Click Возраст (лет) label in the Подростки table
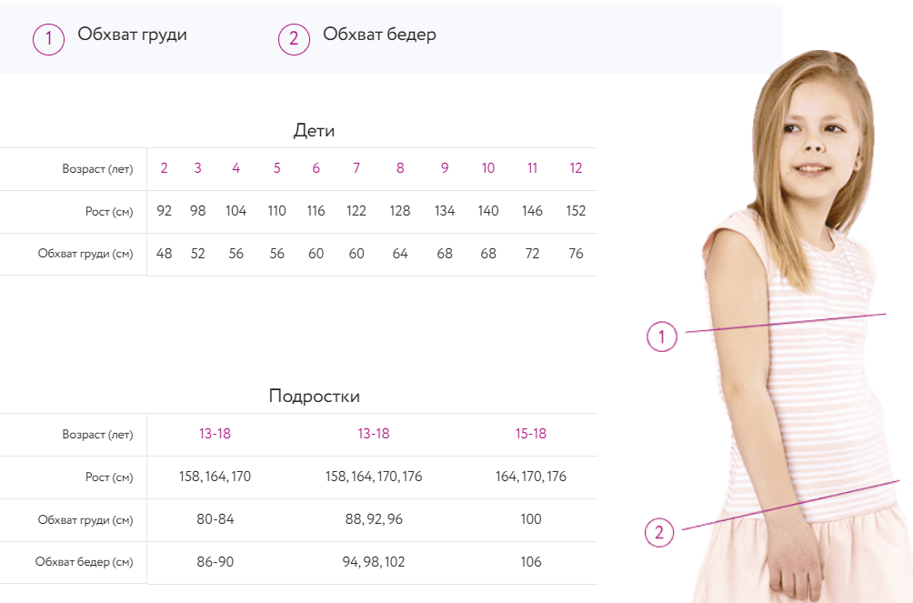 coord(97,435)
